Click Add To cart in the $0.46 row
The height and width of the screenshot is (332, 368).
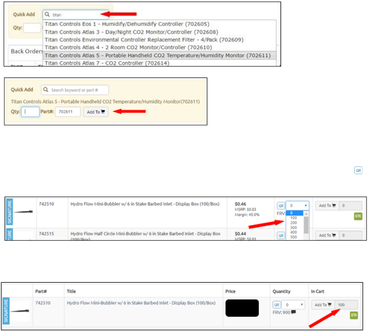coord(327,205)
